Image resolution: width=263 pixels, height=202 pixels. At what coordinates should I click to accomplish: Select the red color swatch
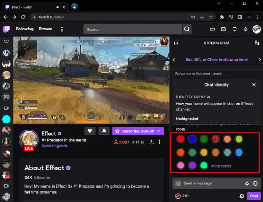pos(181,139)
